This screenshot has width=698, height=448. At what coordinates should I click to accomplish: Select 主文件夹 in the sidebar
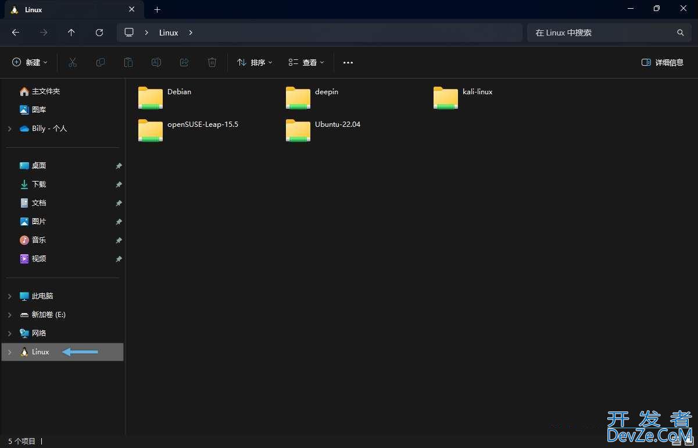point(40,91)
